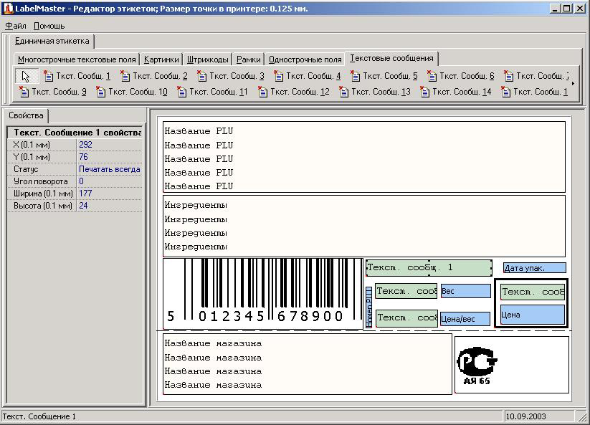Choose the Ткст. Сообщ. 4 tool
Viewport: 590px width, 425px height.
coord(307,76)
